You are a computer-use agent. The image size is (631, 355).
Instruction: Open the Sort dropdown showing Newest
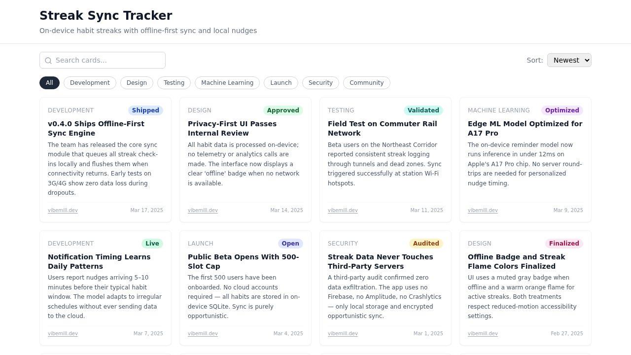(569, 60)
